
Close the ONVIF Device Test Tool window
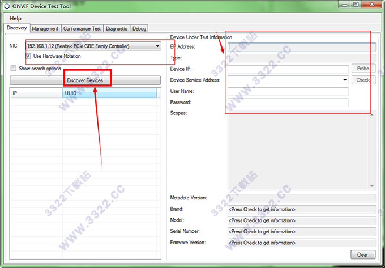[x=372, y=5]
